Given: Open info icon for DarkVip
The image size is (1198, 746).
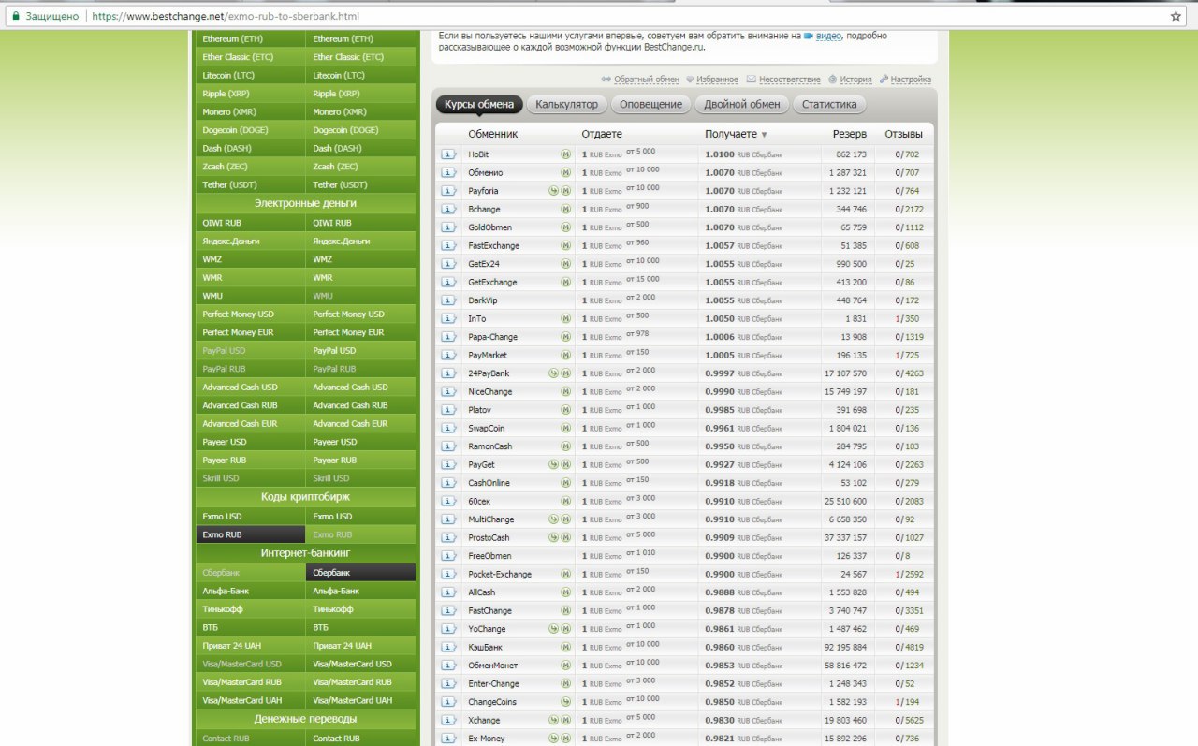Looking at the screenshot, I should (x=448, y=300).
